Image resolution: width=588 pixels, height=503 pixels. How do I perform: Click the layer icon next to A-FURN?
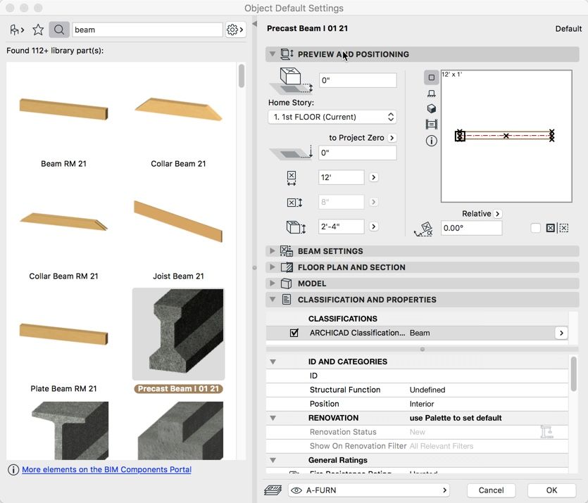click(273, 490)
